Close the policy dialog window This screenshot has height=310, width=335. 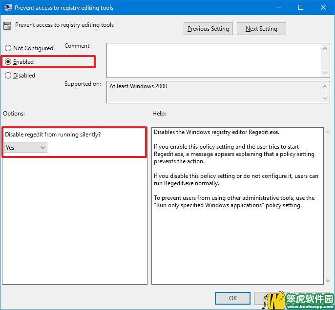coord(323,7)
